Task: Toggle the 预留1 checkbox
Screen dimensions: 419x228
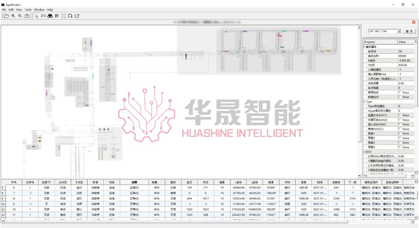Action: [400, 133]
